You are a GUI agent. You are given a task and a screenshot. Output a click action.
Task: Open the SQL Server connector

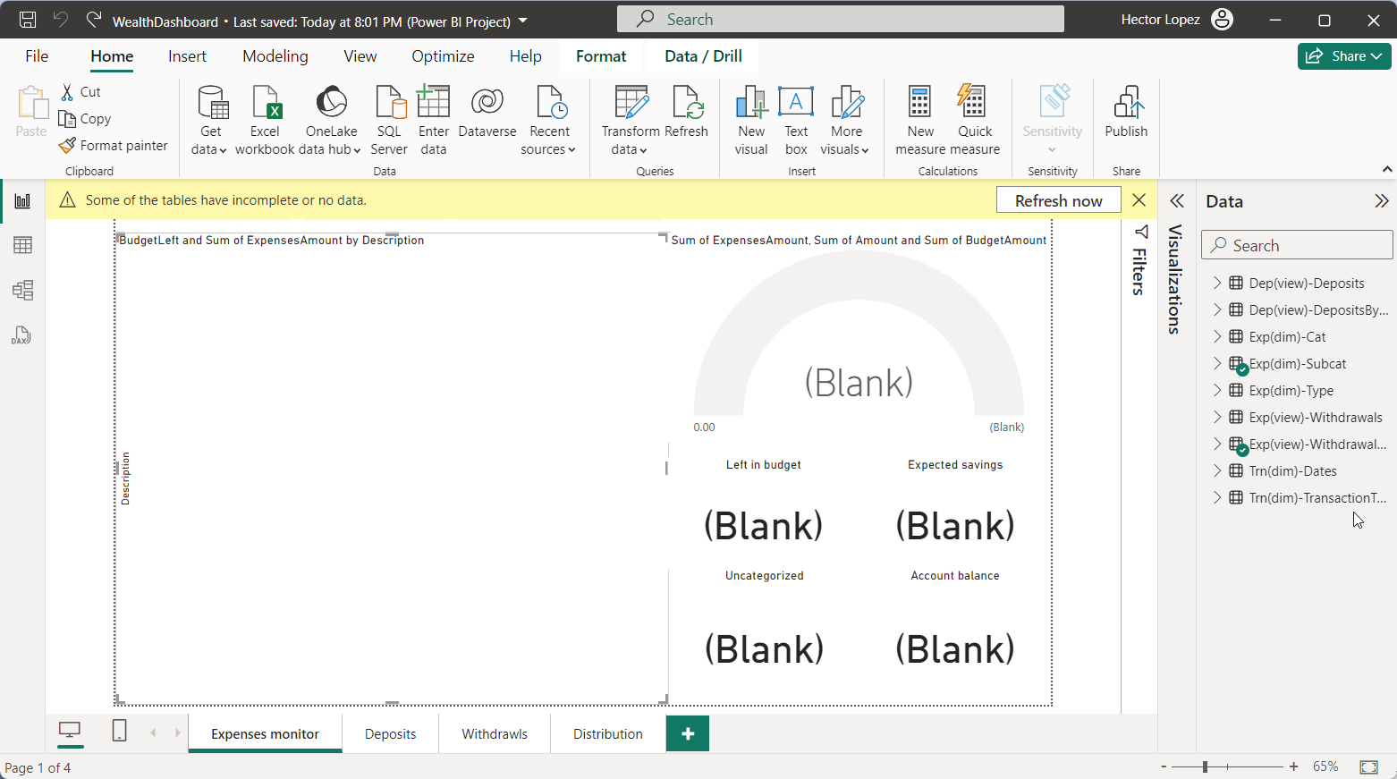pyautogui.click(x=389, y=119)
